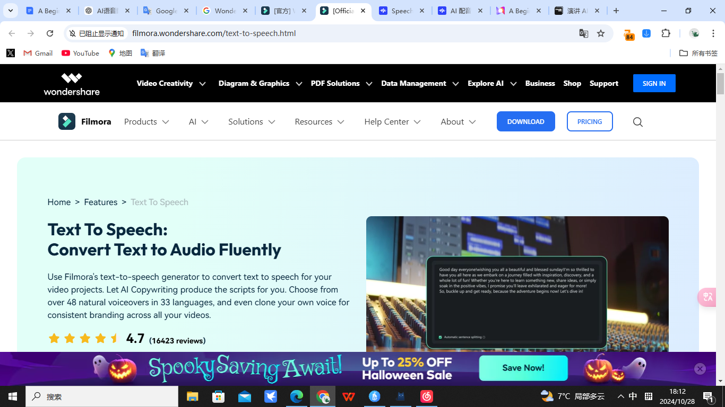The height and width of the screenshot is (407, 725).
Task: Switch to the Google search 'Wonde' tab
Action: (x=225, y=11)
